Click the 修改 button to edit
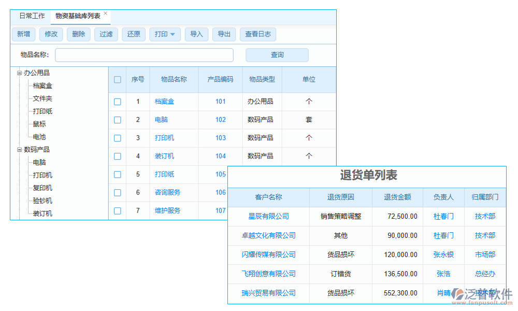The image size is (518, 311). click(51, 34)
